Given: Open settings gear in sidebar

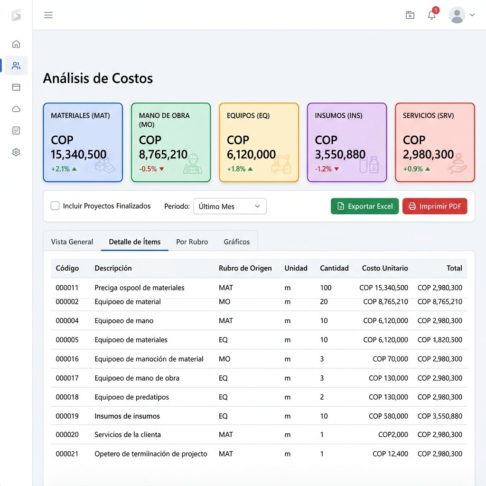Looking at the screenshot, I should click(16, 152).
